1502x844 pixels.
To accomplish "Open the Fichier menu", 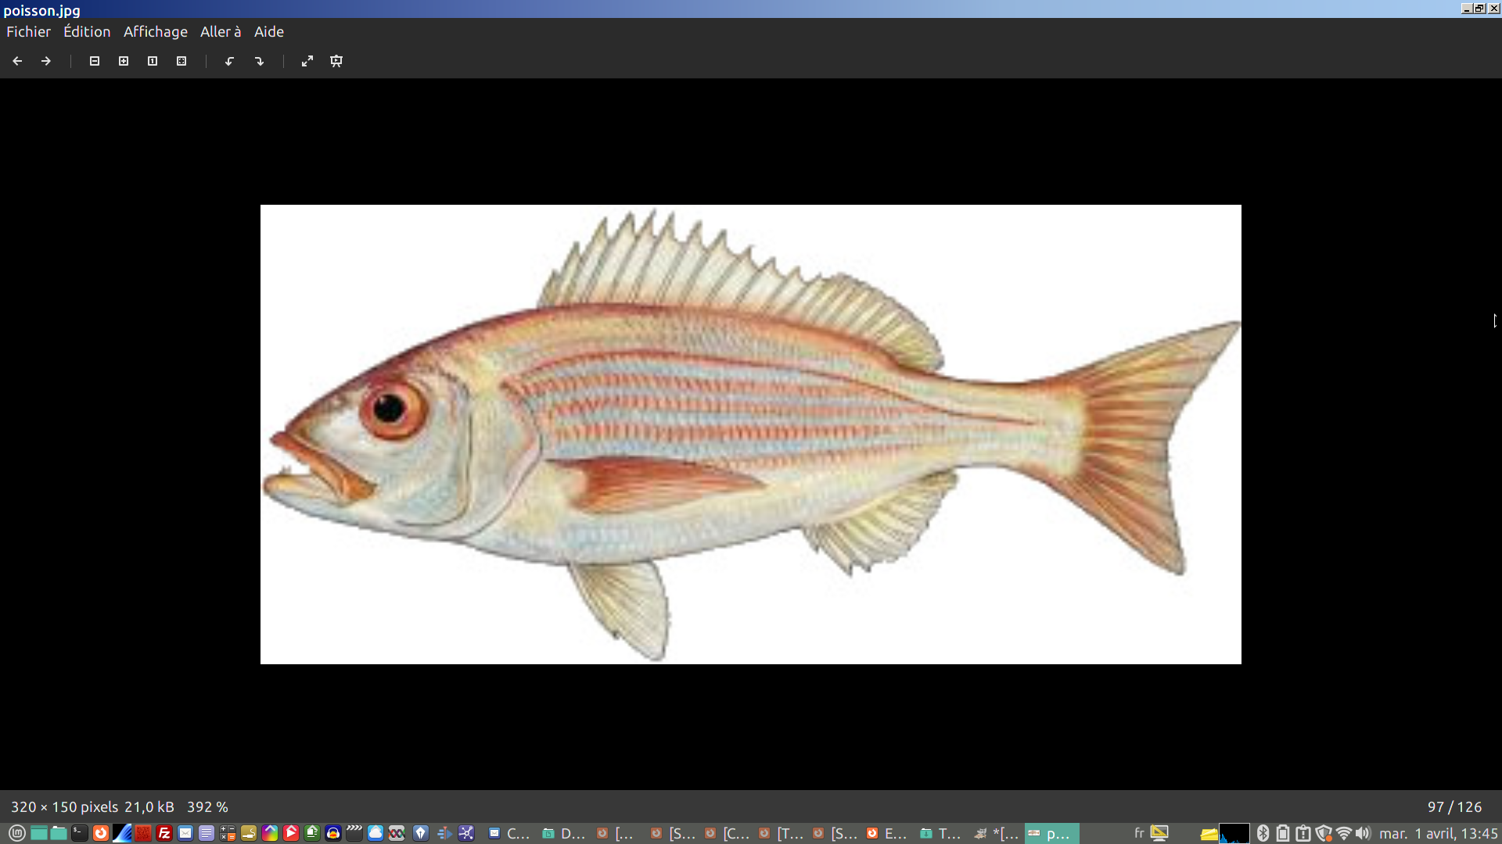I will (x=28, y=32).
